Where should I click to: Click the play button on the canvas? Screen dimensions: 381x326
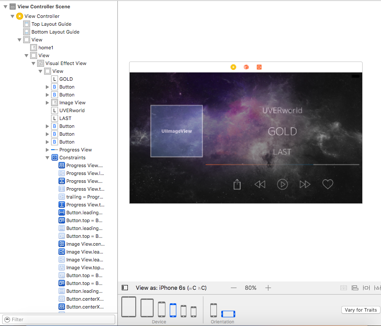[282, 184]
